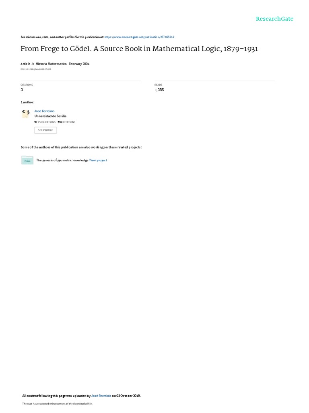This screenshot has height=413, width=309.
Task: Click the enhancement request note at bottom
Action: (x=57, y=403)
